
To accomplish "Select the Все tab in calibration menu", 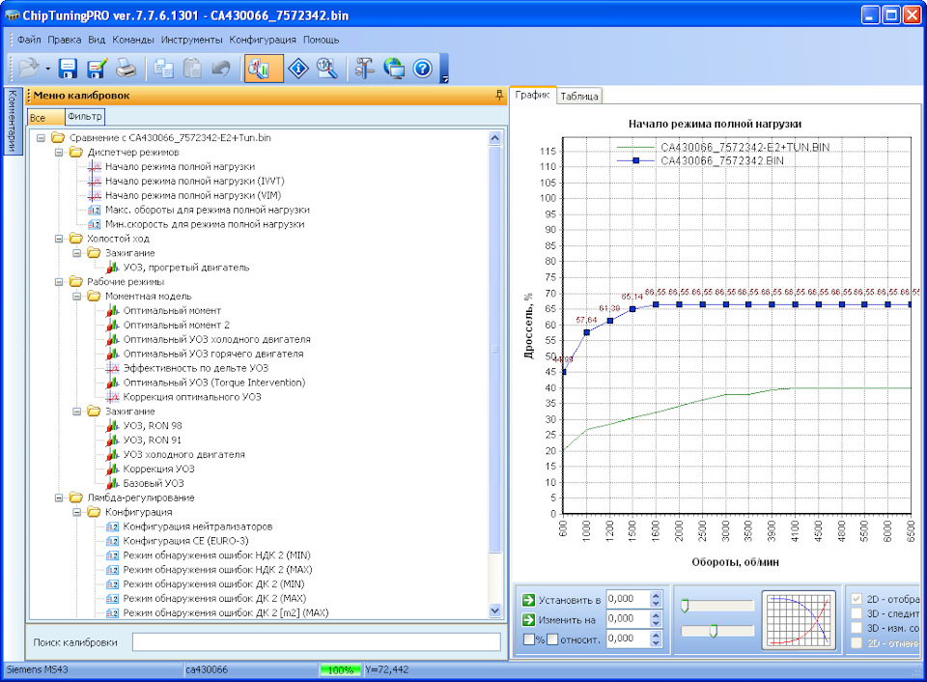I will [x=45, y=118].
